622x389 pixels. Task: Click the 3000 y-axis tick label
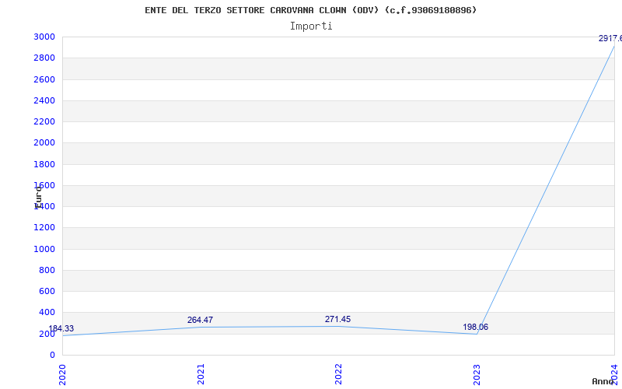pos(44,37)
